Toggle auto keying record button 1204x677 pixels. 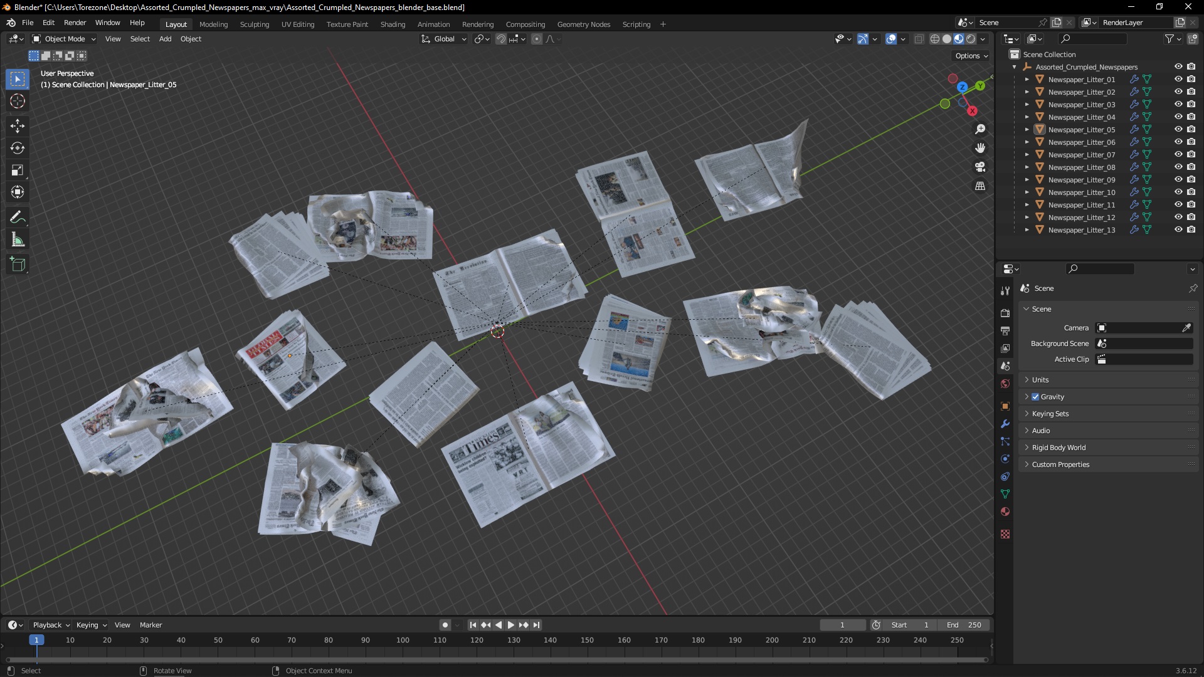(445, 625)
